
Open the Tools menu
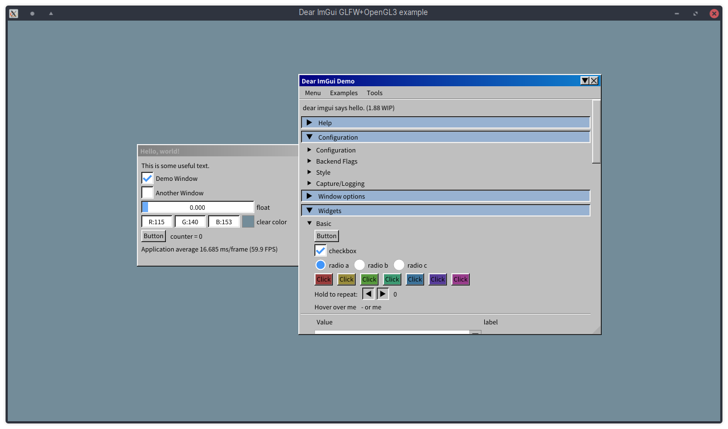click(x=375, y=93)
